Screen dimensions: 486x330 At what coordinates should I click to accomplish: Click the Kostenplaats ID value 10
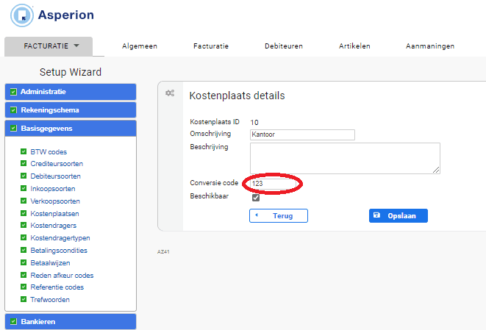pos(254,123)
